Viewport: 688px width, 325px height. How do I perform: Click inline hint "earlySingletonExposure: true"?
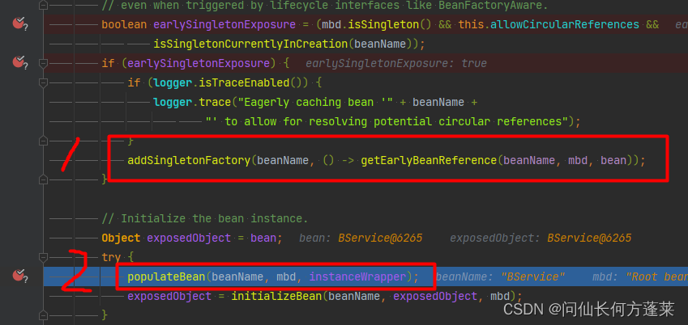point(396,64)
